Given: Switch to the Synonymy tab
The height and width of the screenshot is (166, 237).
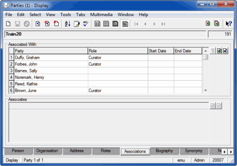Looking at the screenshot, I should (194, 151).
